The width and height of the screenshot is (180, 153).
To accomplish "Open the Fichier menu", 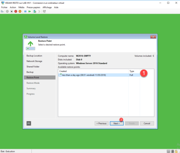I will click(4, 7).
